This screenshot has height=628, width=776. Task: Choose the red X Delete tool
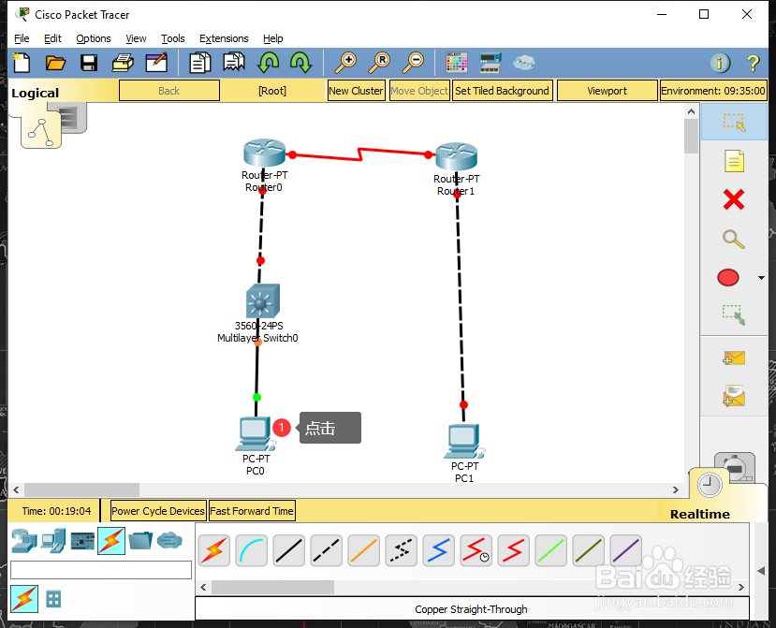tap(734, 200)
